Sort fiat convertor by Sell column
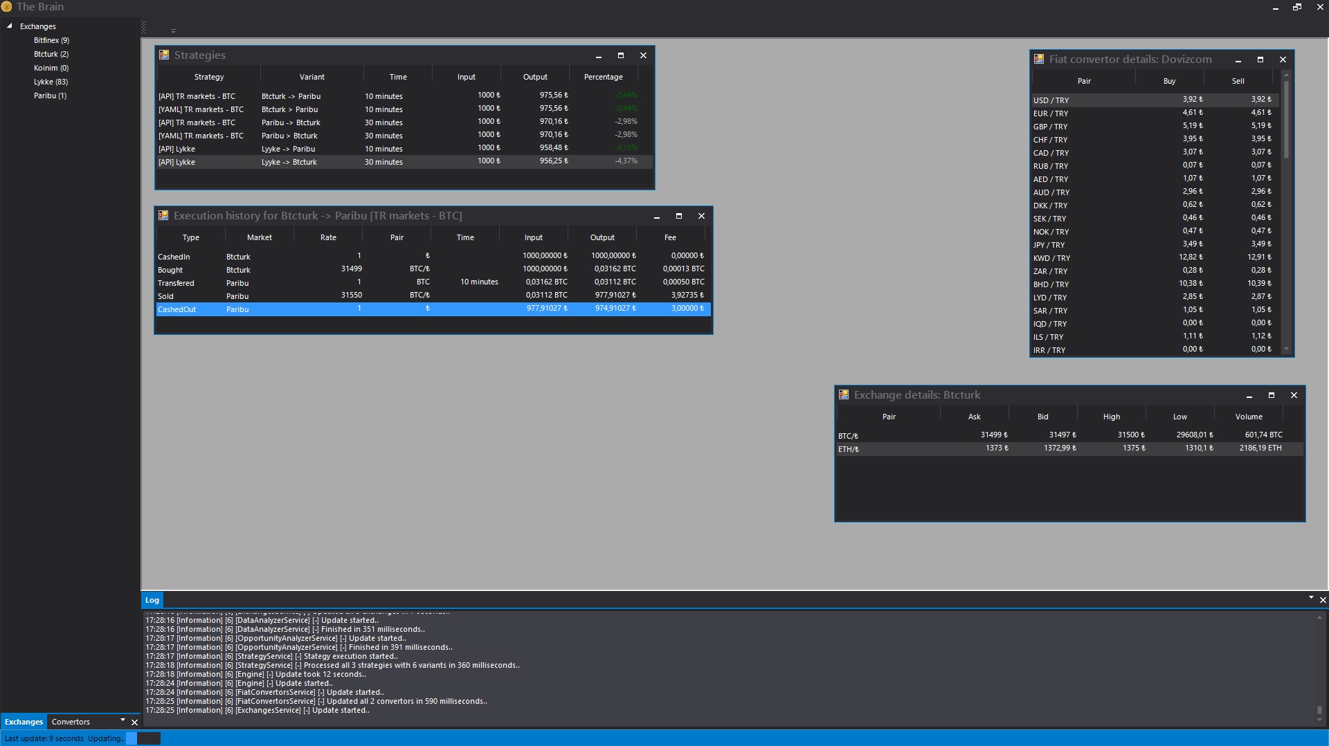1329x746 pixels. point(1238,81)
